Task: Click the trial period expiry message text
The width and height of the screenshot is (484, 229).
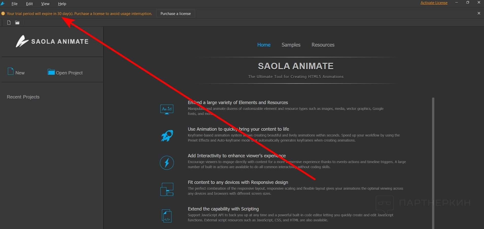Action: (x=79, y=14)
